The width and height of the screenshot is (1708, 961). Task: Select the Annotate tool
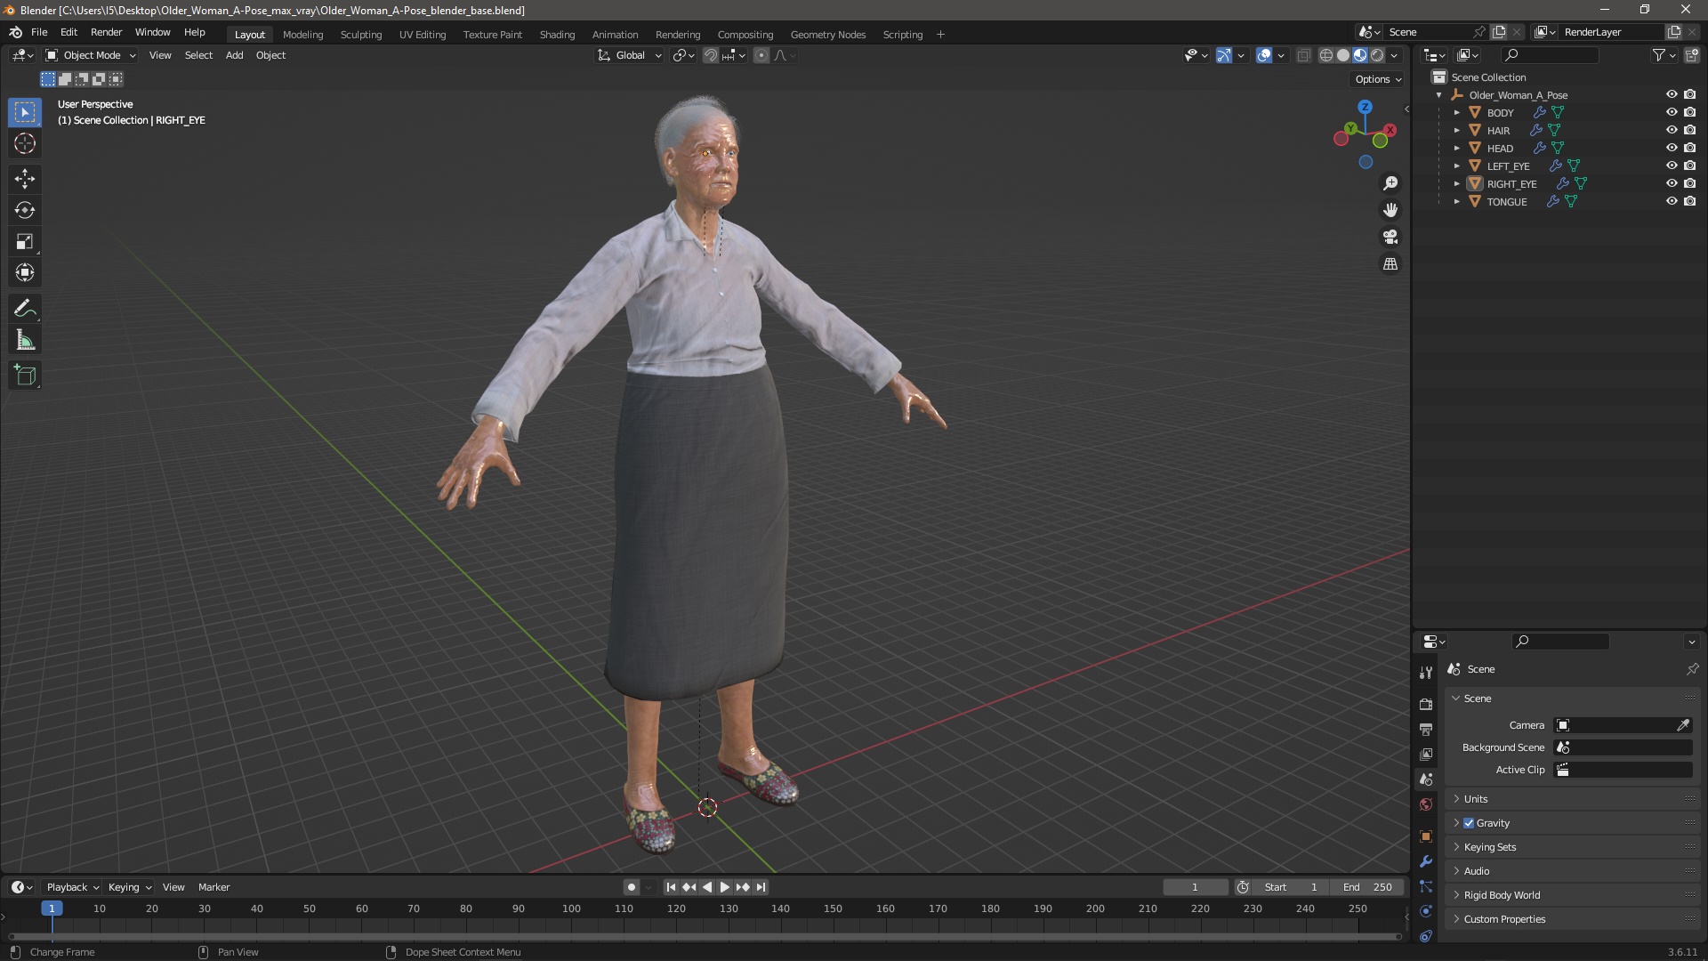25,309
